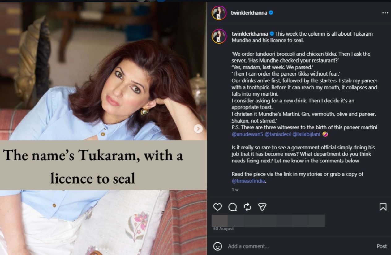Screen dimensions: 391x255
Task: Repost using the circular arrows icon
Action: pyautogui.click(x=247, y=207)
